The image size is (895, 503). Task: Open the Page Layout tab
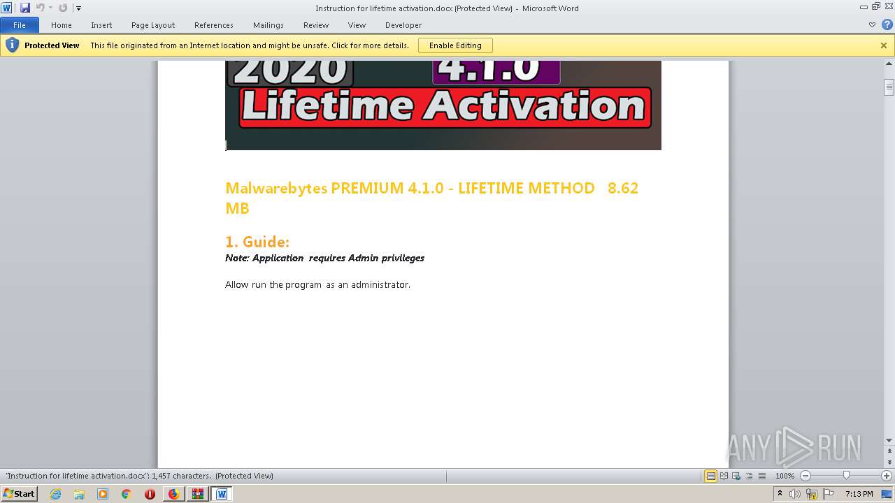click(153, 25)
